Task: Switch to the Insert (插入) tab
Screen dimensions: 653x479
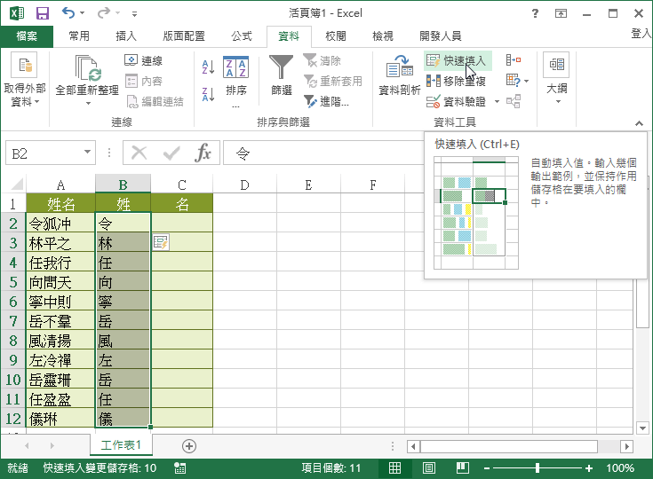Action: pyautogui.click(x=126, y=36)
